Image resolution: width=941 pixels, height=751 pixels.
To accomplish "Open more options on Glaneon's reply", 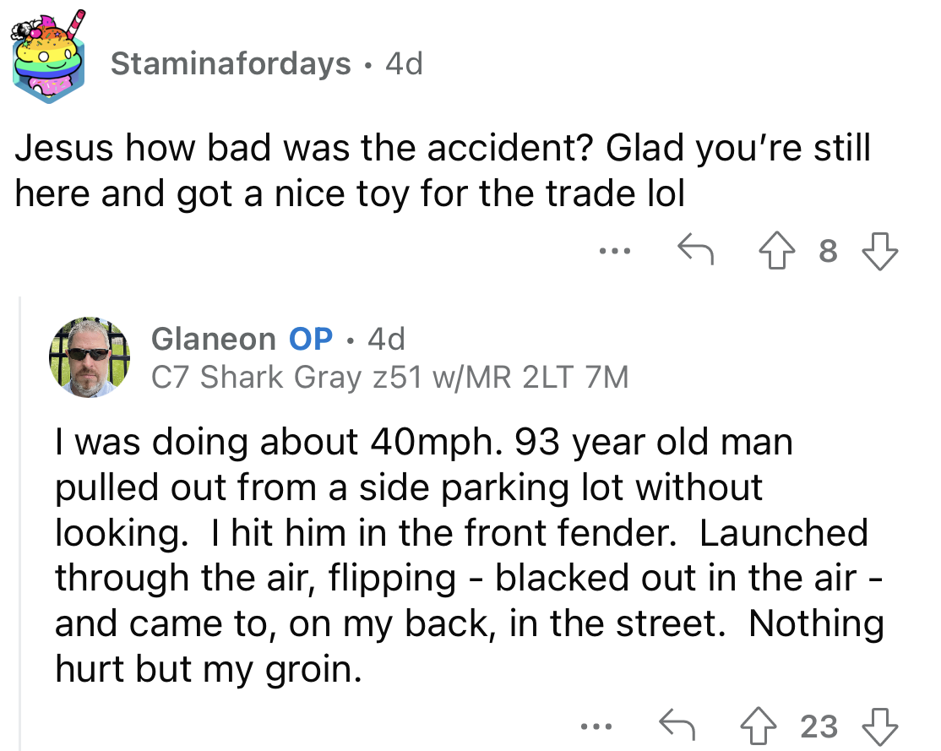I will point(596,727).
